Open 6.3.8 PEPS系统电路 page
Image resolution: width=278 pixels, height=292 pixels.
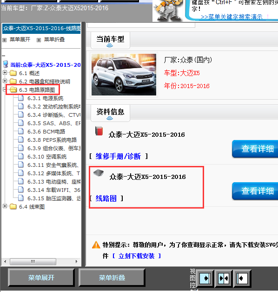[52, 140]
